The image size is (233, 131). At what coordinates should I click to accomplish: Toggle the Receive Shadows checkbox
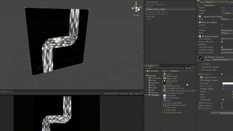tap(222, 42)
